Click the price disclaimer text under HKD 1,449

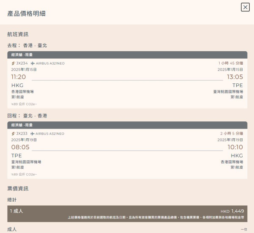pyautogui.click(x=156, y=217)
